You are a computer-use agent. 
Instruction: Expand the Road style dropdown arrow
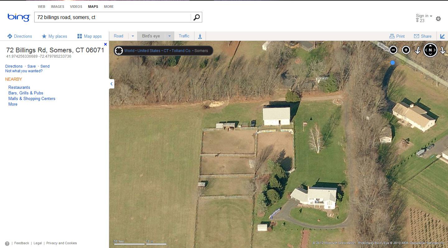tap(133, 36)
